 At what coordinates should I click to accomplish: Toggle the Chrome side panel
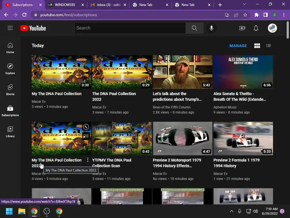tap(266, 15)
